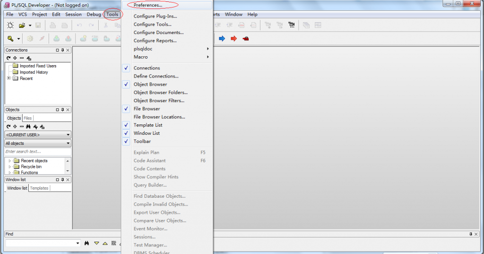The height and width of the screenshot is (254, 484).
Task: Click the binoculars icon in Objects panel
Action: click(28, 127)
